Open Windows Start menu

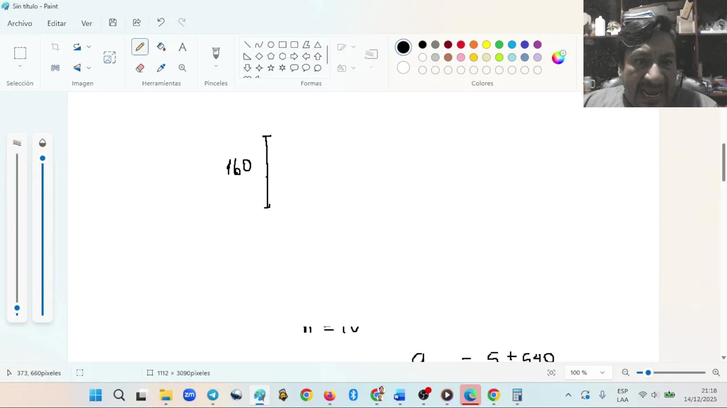[x=95, y=395]
